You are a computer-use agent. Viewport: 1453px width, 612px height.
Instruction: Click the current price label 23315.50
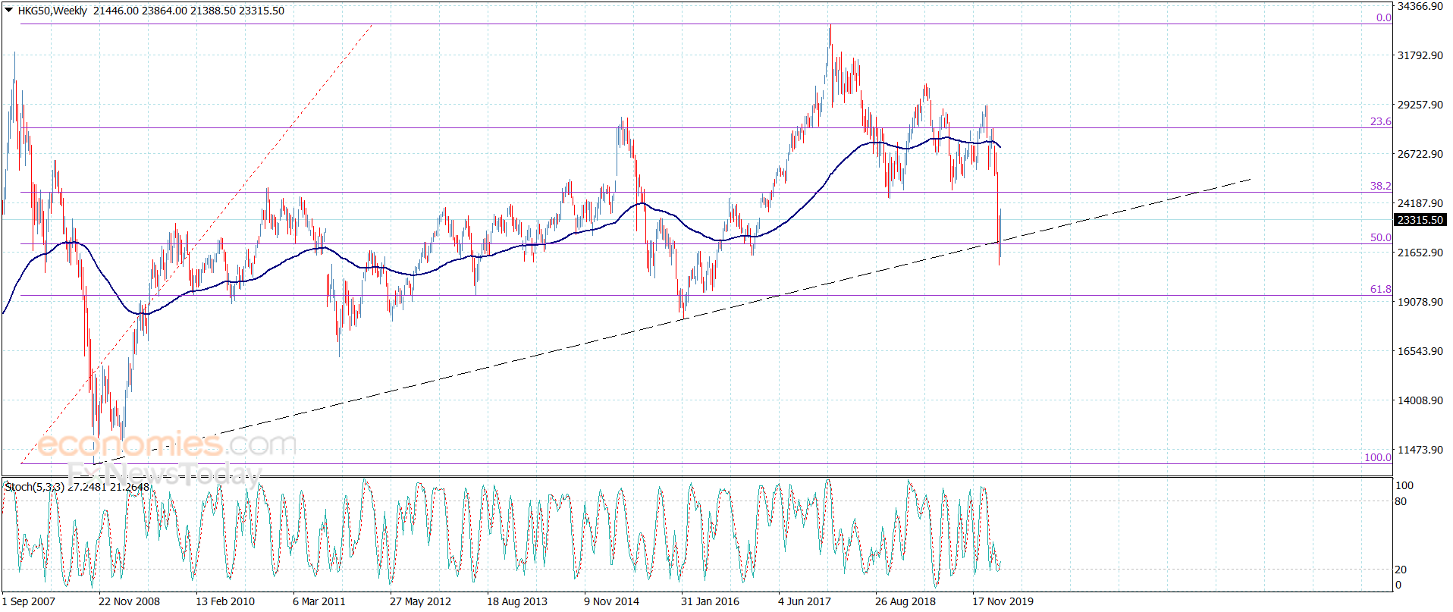[x=1420, y=220]
